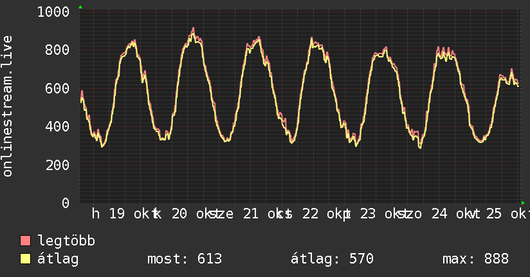530x277 pixels.
Task: Click the 'most: 613' value
Action: click(185, 259)
